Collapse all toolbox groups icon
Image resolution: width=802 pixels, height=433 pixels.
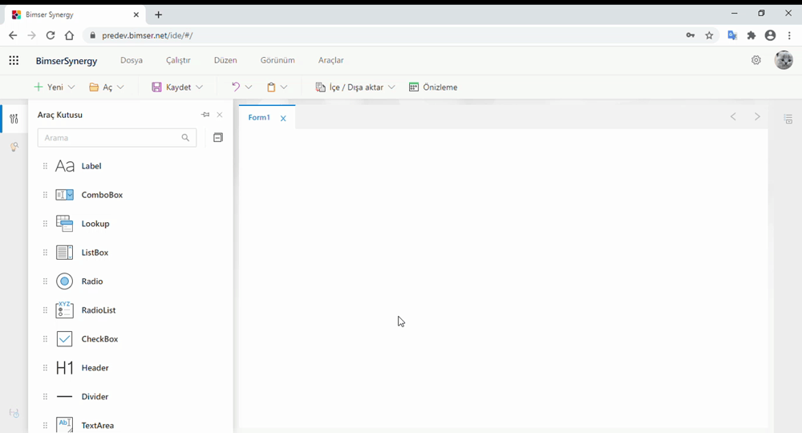[217, 138]
